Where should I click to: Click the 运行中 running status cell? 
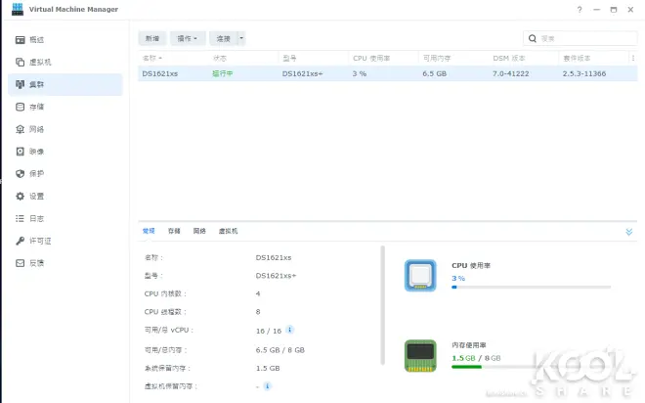click(222, 73)
